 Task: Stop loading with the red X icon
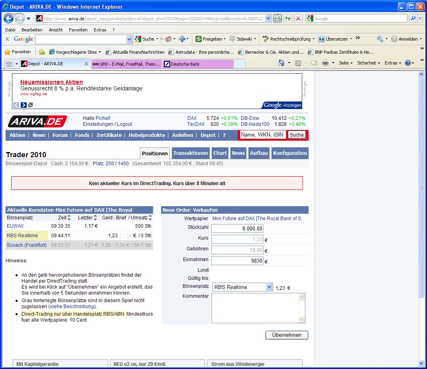(298, 18)
